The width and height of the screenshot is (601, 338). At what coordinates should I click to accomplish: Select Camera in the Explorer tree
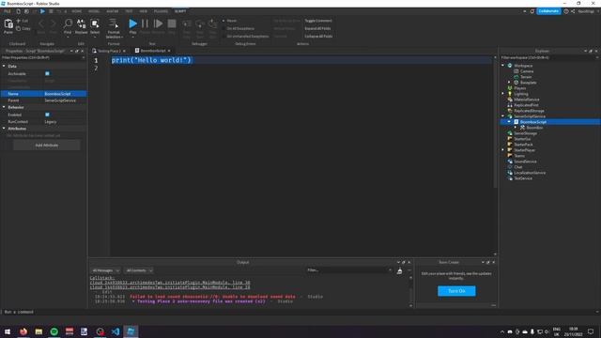pos(527,71)
